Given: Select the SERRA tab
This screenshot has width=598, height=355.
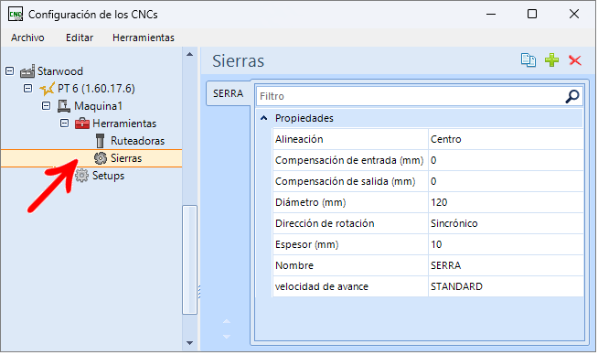Looking at the screenshot, I should 228,93.
